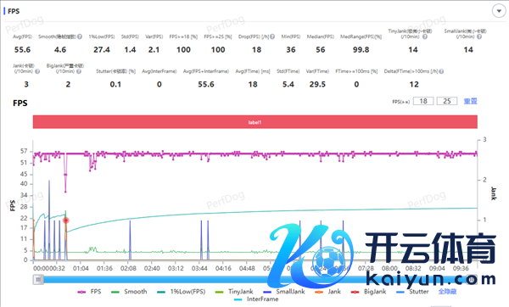Click the MedRange(FPS) value 99.8

(361, 50)
